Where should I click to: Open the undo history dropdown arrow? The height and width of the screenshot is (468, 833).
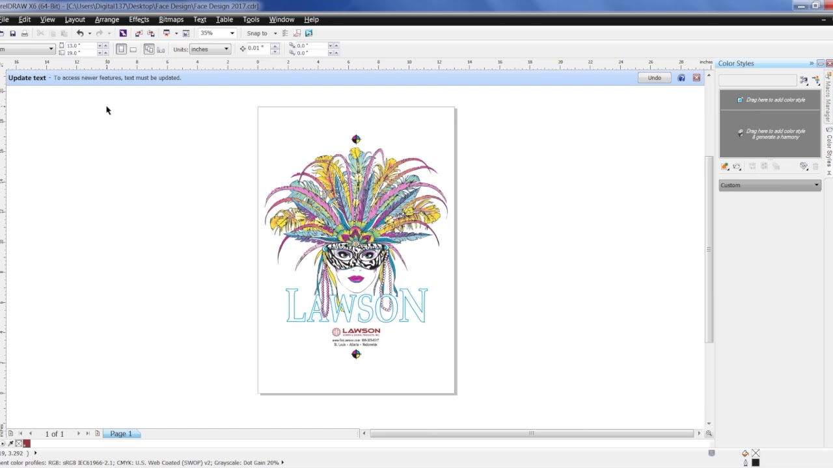[x=90, y=33]
